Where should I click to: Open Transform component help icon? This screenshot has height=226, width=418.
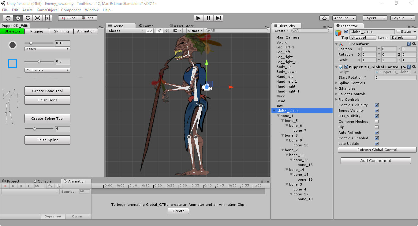(409, 44)
